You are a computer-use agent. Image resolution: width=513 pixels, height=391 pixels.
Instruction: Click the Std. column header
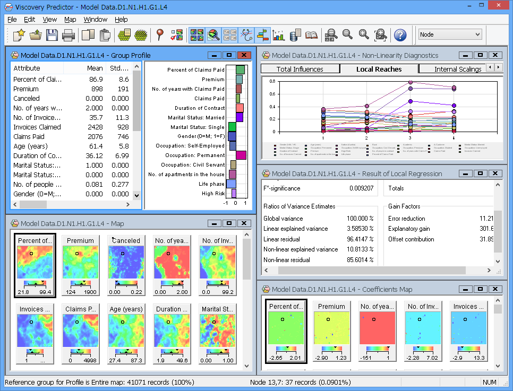pyautogui.click(x=119, y=68)
